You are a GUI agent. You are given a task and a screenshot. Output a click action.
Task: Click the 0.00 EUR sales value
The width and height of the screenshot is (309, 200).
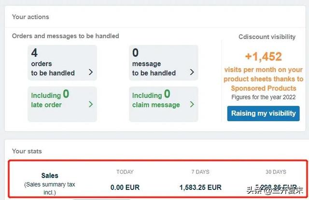coord(125,187)
